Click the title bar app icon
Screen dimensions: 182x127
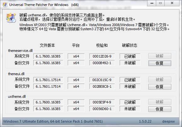tap(5, 5)
